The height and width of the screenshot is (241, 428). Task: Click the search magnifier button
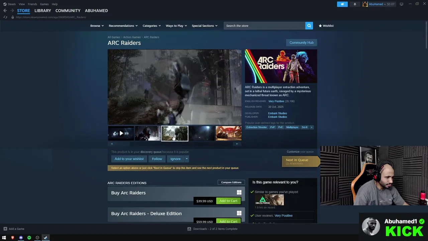pyautogui.click(x=309, y=26)
